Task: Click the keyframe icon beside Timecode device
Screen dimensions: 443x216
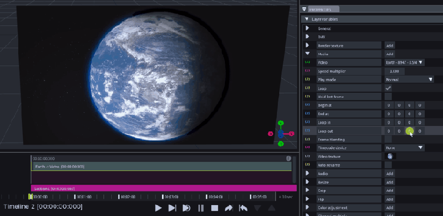Action: click(x=307, y=147)
